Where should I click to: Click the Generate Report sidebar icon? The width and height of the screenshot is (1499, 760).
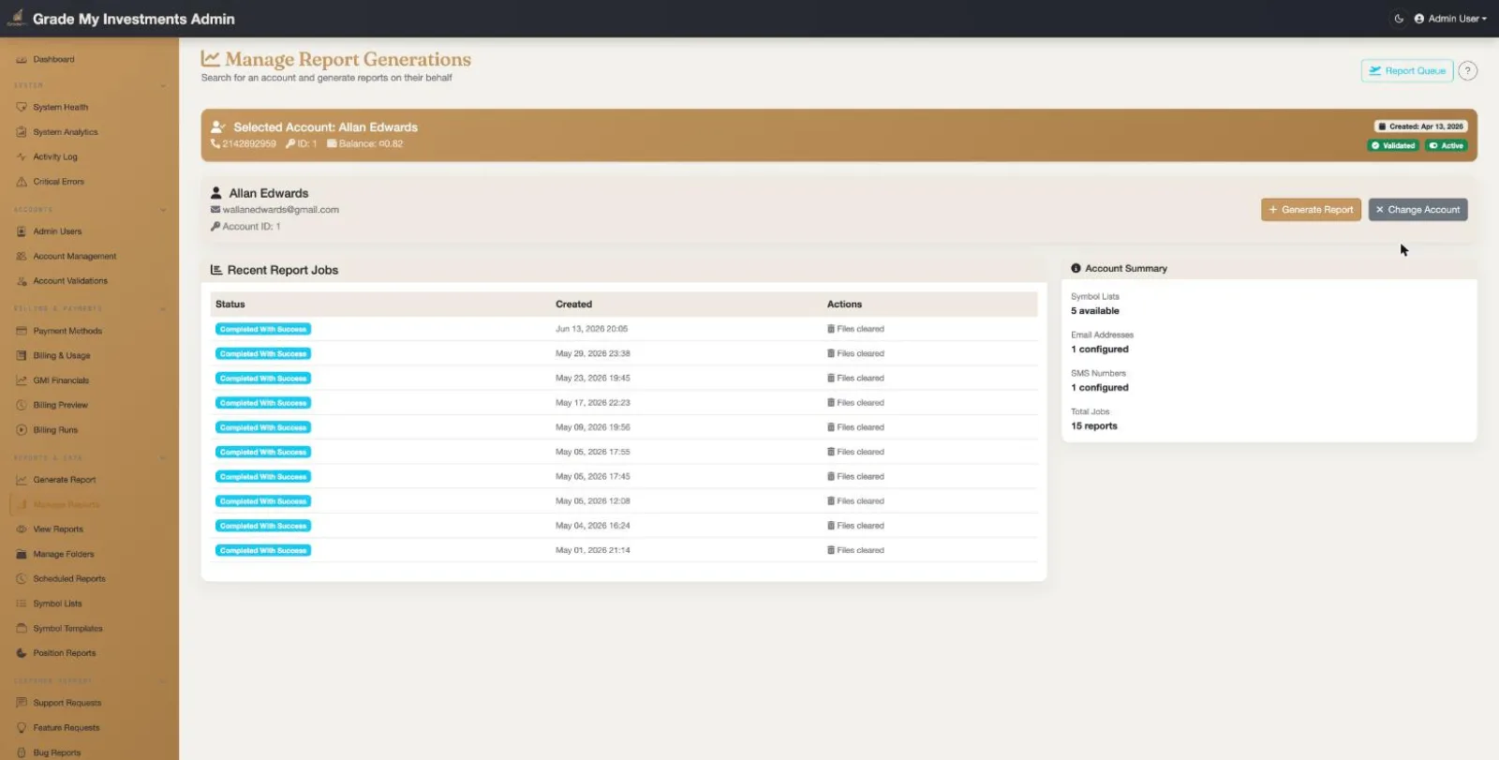tap(22, 480)
